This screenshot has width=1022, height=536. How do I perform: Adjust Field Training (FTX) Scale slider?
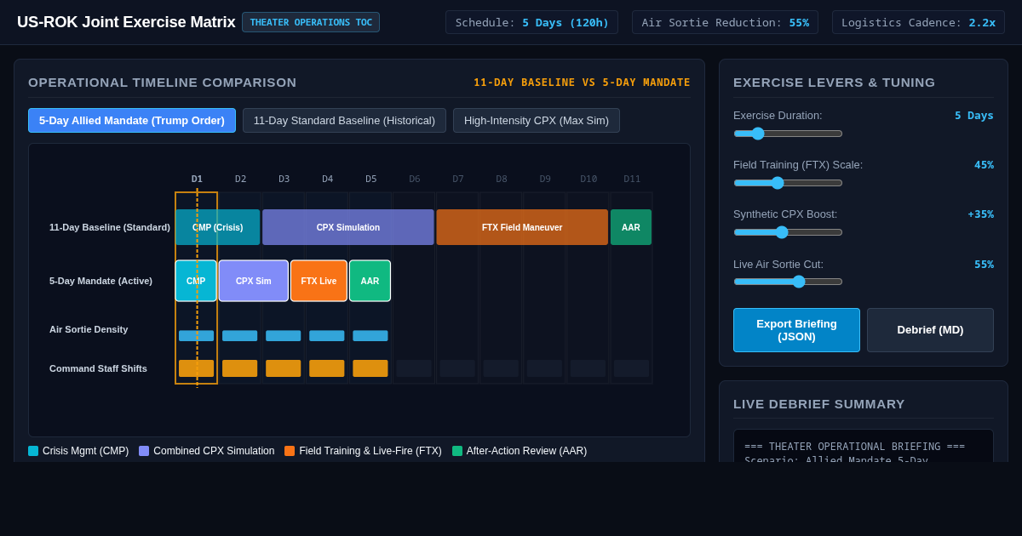[788, 183]
